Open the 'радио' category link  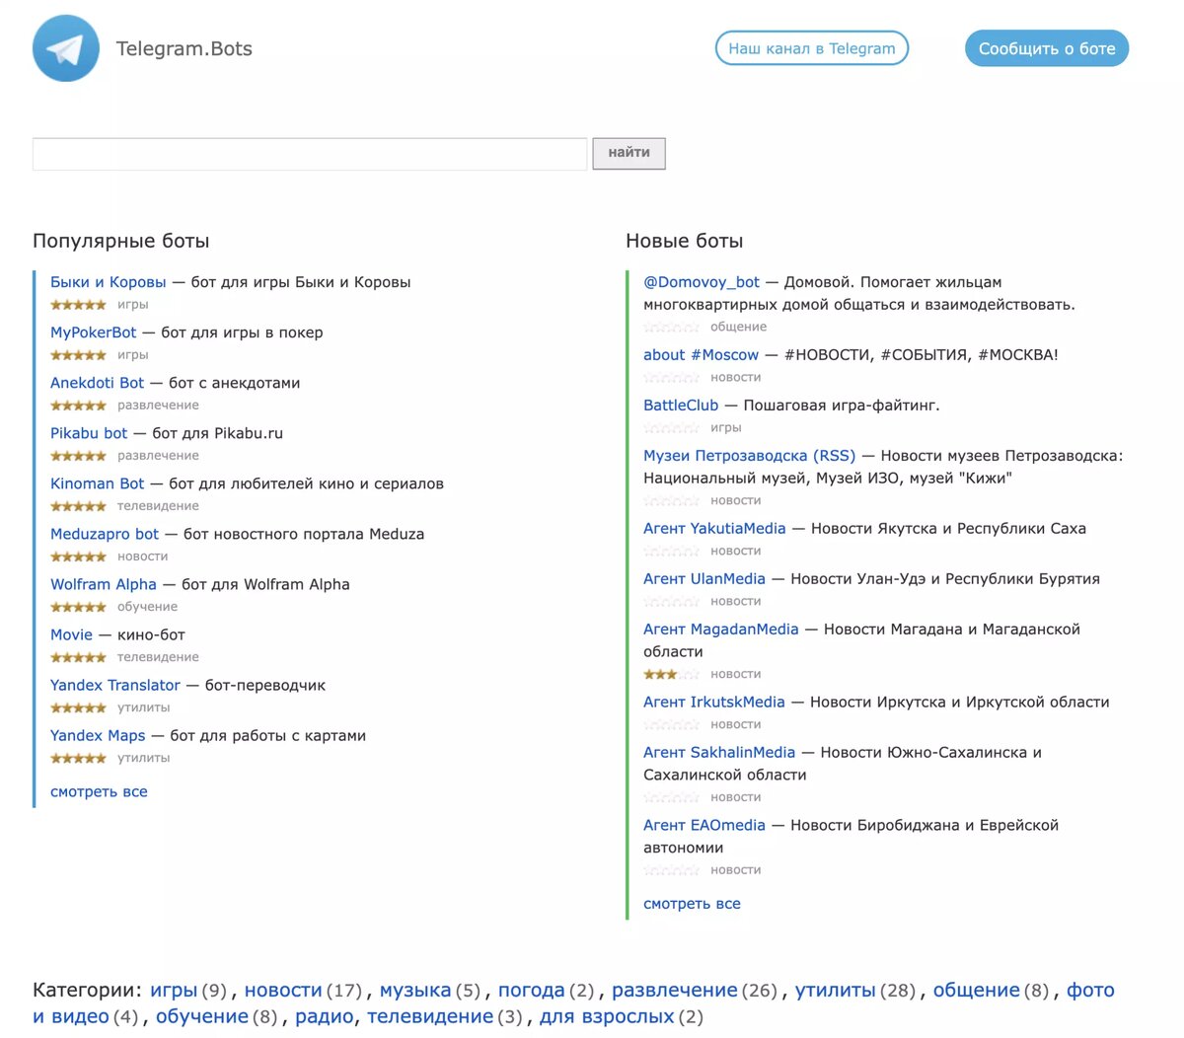(324, 1017)
